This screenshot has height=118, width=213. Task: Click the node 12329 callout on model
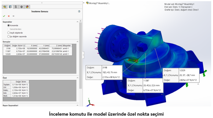[181, 75]
